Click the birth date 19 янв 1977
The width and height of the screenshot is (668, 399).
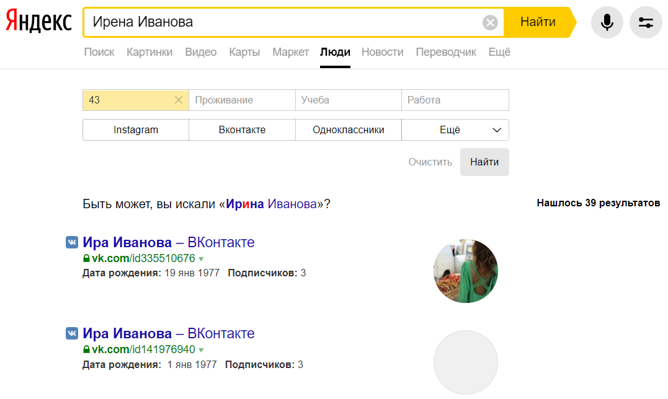point(192,273)
